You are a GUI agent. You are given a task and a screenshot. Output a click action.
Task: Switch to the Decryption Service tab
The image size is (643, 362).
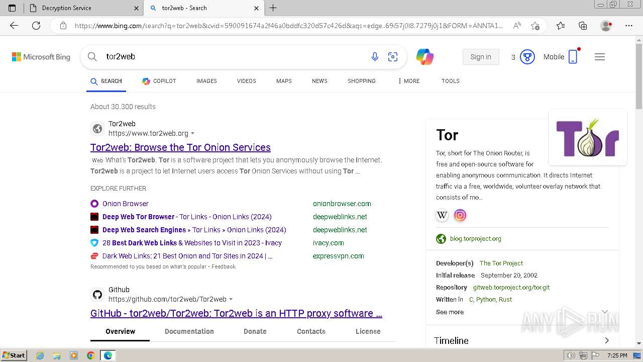tap(83, 8)
